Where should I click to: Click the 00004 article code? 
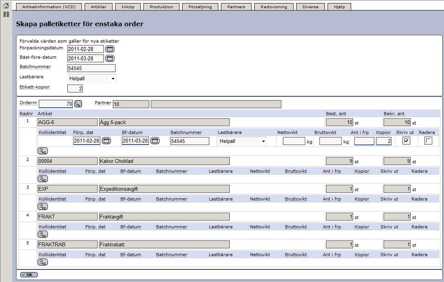[x=67, y=161]
